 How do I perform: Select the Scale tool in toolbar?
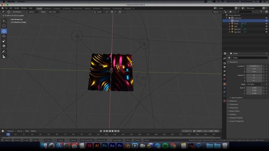coord(4,41)
